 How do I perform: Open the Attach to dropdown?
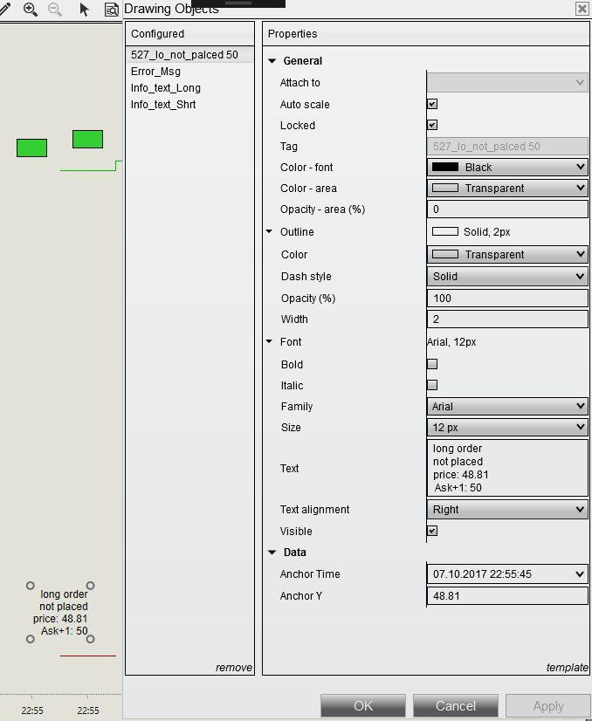pyautogui.click(x=507, y=83)
